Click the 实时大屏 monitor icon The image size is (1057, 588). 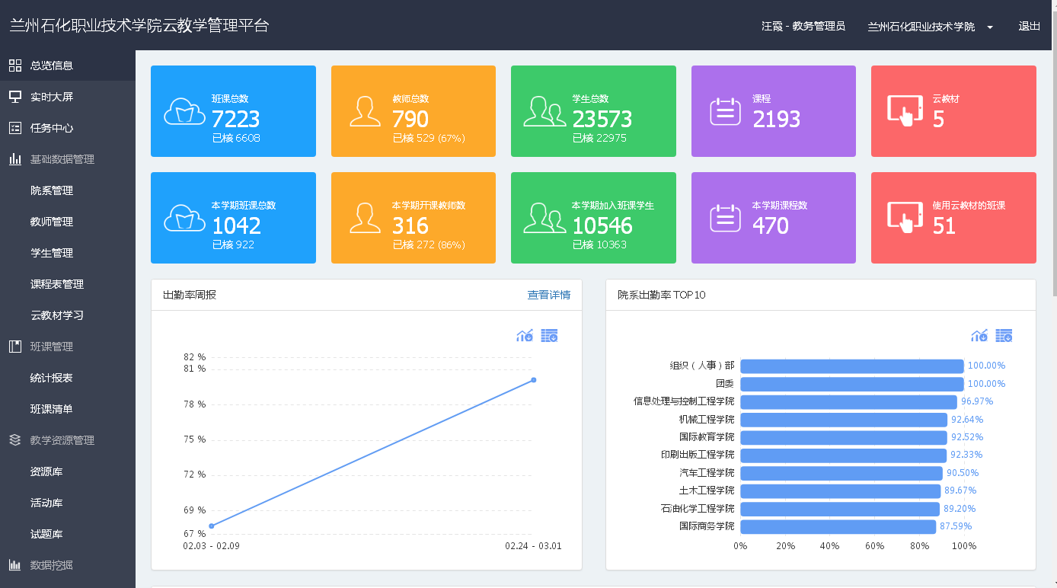pos(15,97)
